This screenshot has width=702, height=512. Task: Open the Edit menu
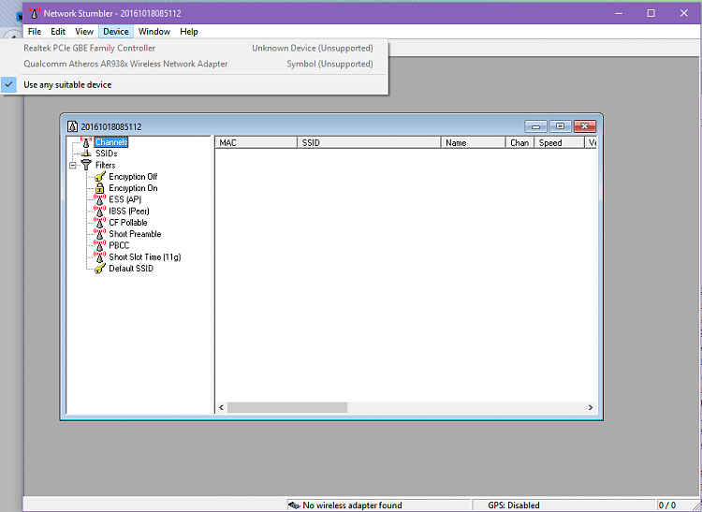tap(58, 31)
